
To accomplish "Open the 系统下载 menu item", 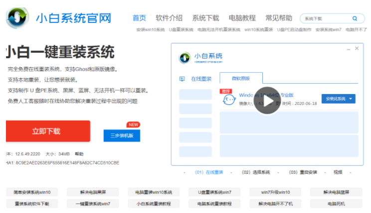I will coord(205,18).
